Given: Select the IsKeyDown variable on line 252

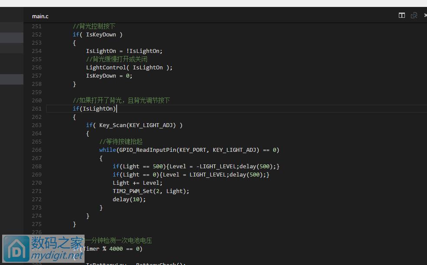Looking at the screenshot, I should pos(101,34).
